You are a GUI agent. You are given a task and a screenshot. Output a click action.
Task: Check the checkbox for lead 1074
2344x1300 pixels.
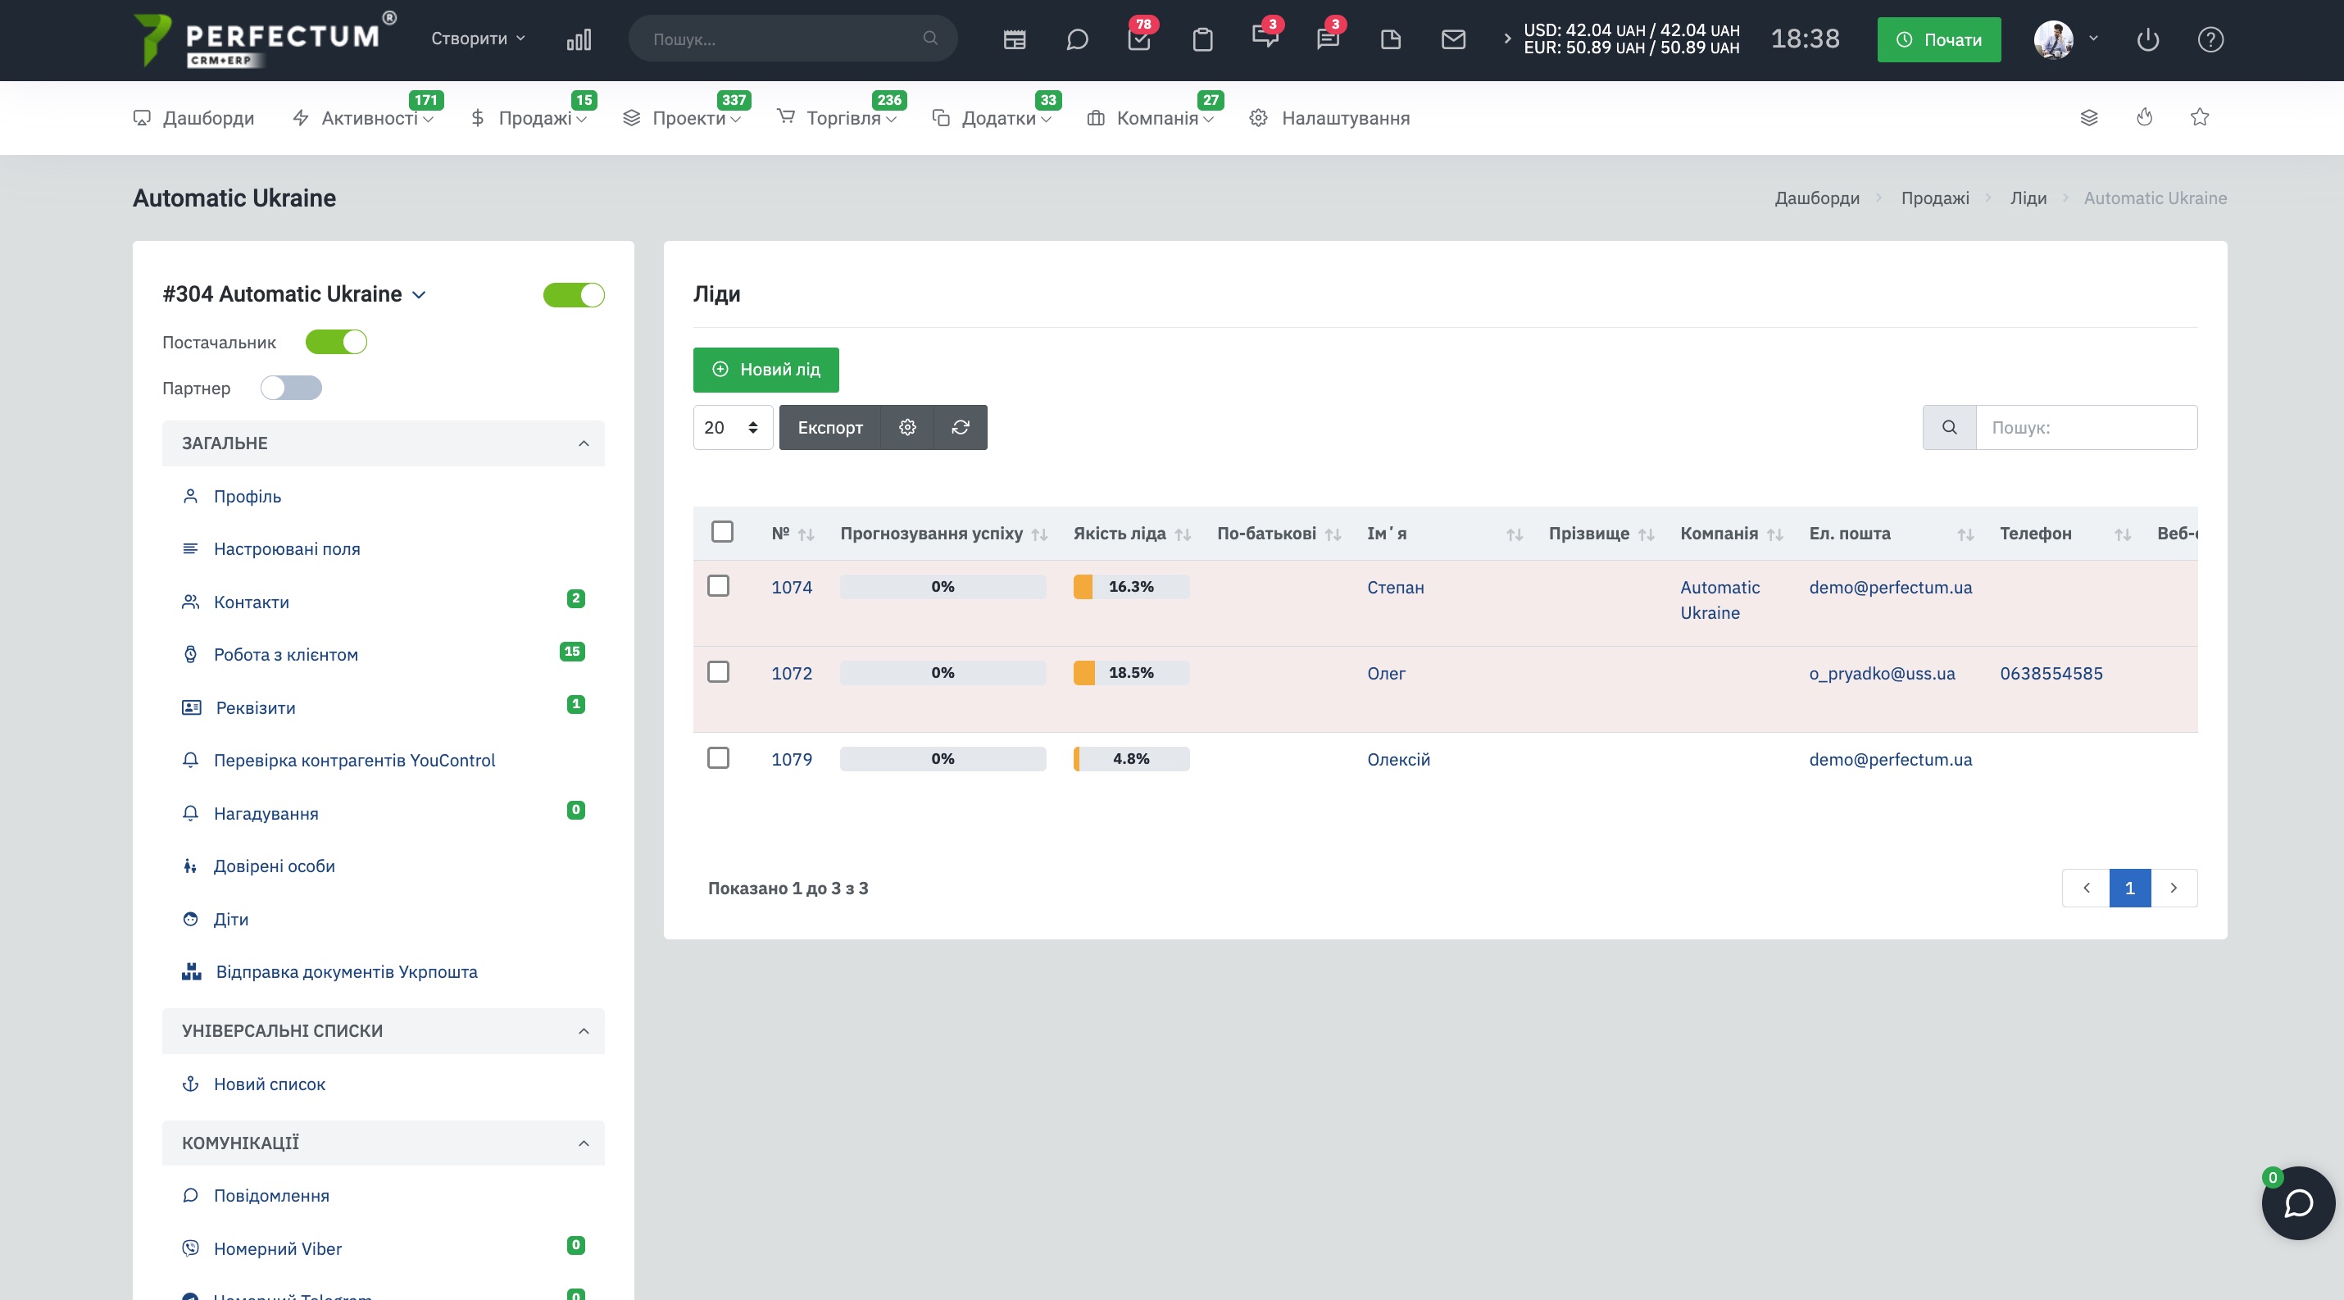[x=718, y=586]
